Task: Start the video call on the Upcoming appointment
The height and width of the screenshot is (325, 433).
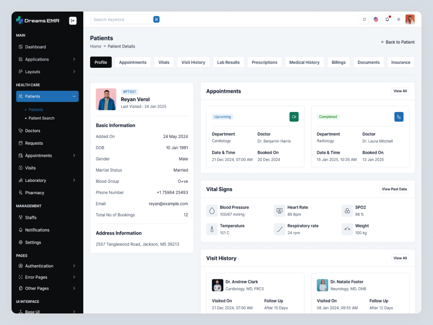Action: [x=293, y=117]
